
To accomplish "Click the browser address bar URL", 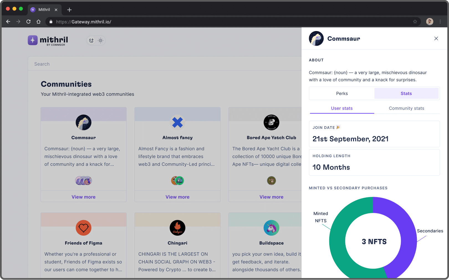I will coord(83,22).
